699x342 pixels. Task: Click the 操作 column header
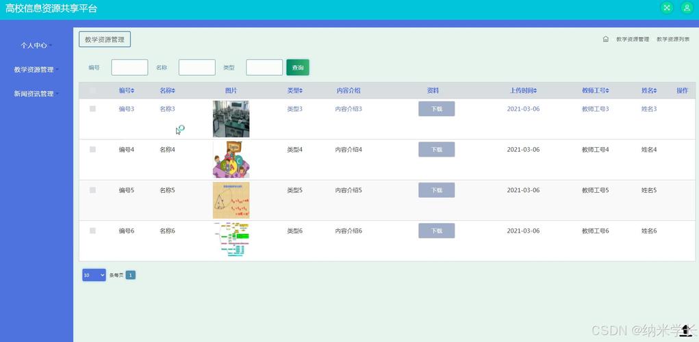682,90
